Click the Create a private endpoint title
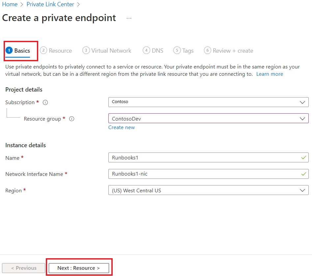 [x=59, y=18]
